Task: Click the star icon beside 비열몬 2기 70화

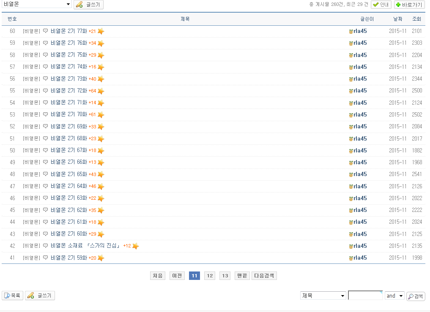Action: 101,115
